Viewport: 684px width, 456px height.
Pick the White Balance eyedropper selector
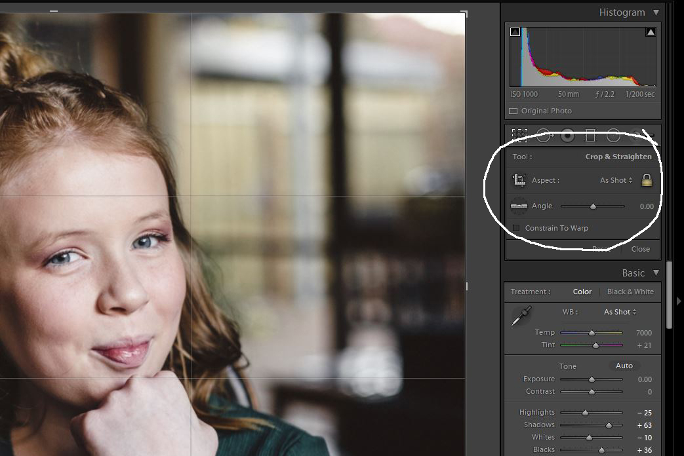[521, 316]
